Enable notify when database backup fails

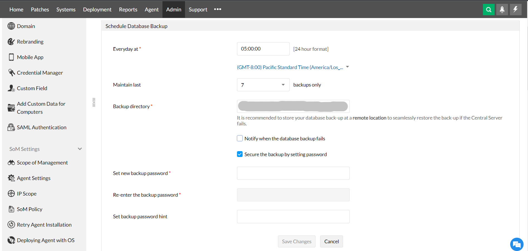tap(240, 138)
